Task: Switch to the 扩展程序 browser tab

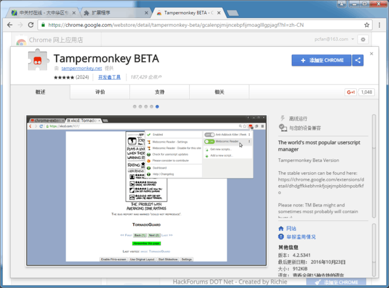Action: pyautogui.click(x=115, y=13)
